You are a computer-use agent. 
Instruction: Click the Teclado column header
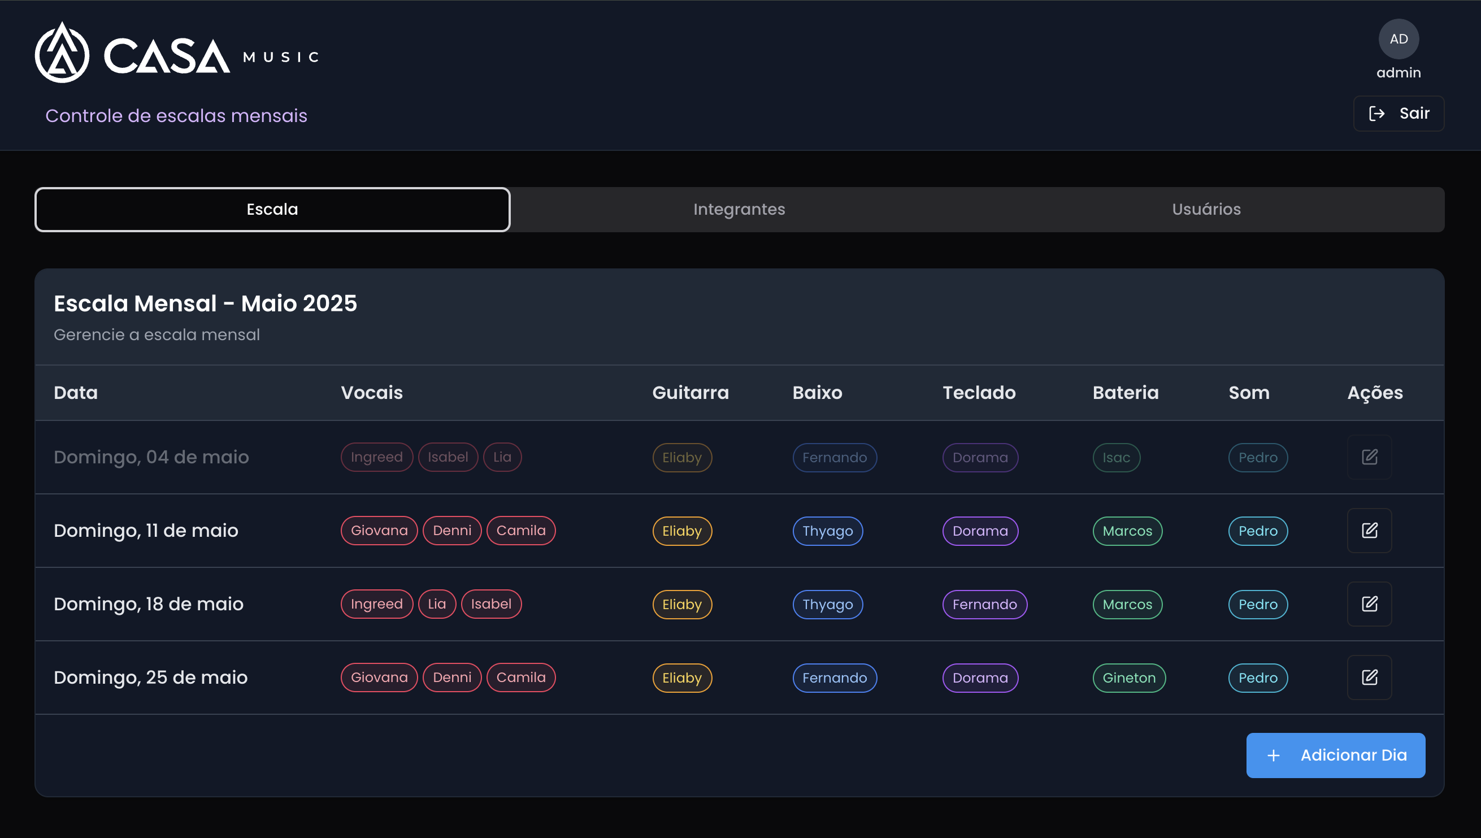click(x=979, y=393)
